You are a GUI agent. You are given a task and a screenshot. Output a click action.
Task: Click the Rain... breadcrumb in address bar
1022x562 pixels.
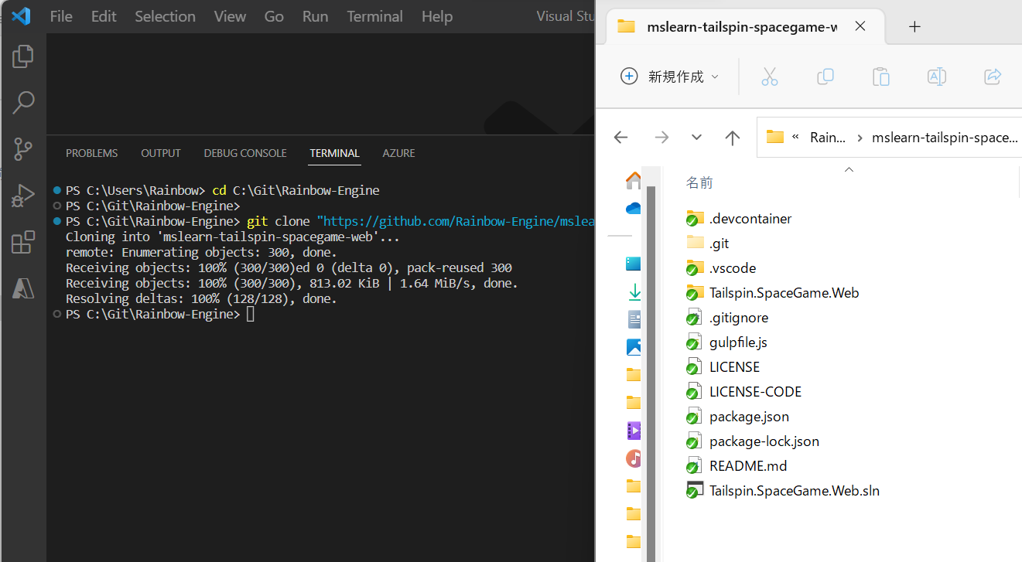pos(828,138)
